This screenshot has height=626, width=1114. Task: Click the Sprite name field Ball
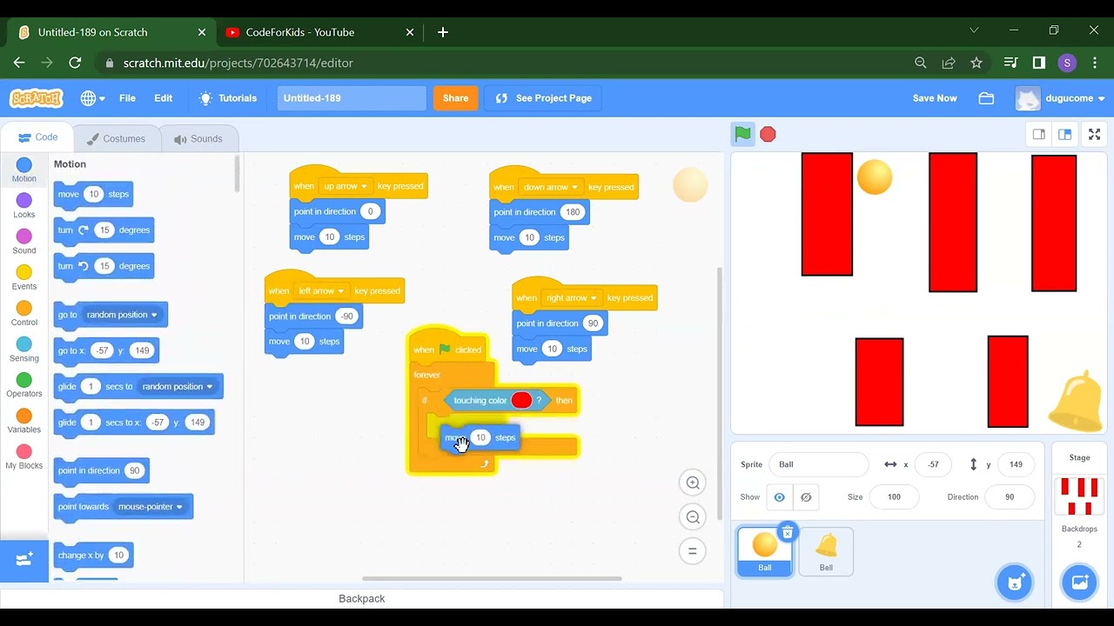pyautogui.click(x=820, y=464)
